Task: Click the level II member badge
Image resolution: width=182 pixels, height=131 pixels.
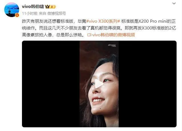Action: [x=53, y=7]
